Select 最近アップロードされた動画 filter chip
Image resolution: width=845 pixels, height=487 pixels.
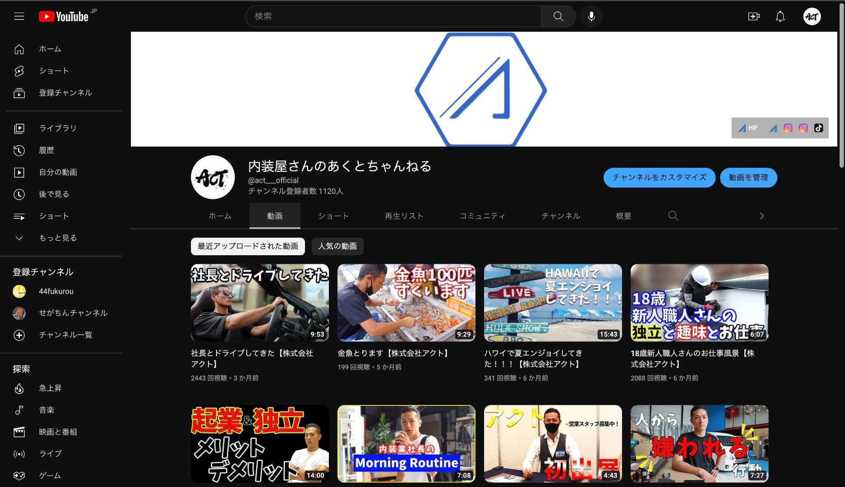tap(248, 246)
